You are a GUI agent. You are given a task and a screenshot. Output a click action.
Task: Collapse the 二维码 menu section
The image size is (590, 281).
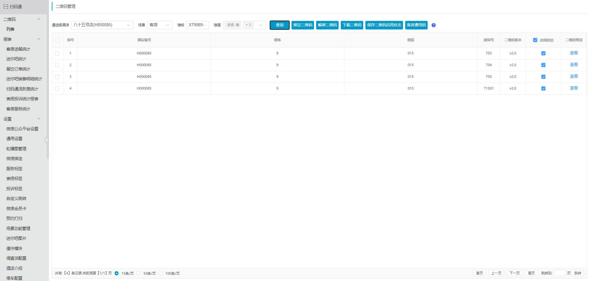pyautogui.click(x=39, y=19)
